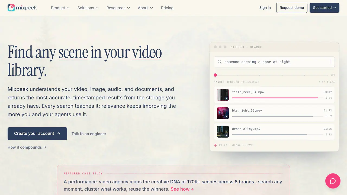Viewport: 347px width, 195px height.
Task: Expand the About menu
Action: pyautogui.click(x=145, y=8)
